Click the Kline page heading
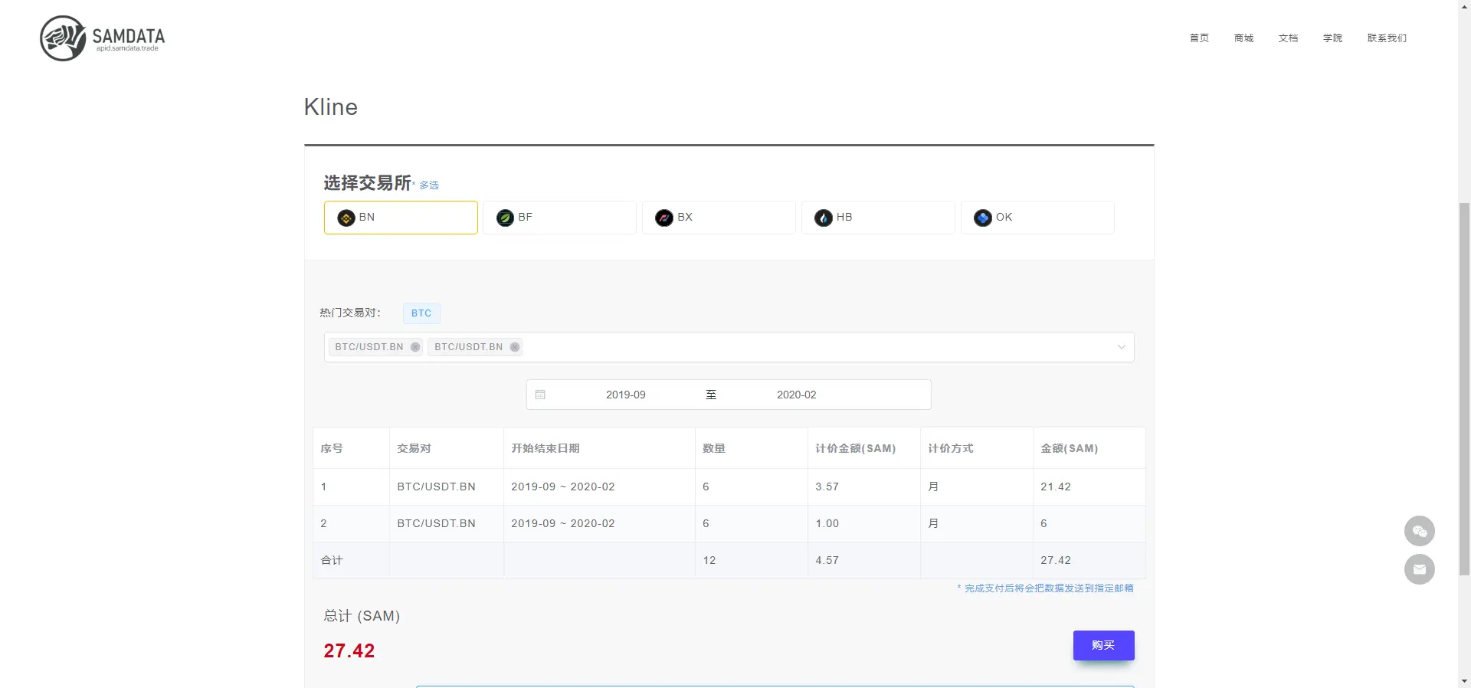 click(x=331, y=107)
